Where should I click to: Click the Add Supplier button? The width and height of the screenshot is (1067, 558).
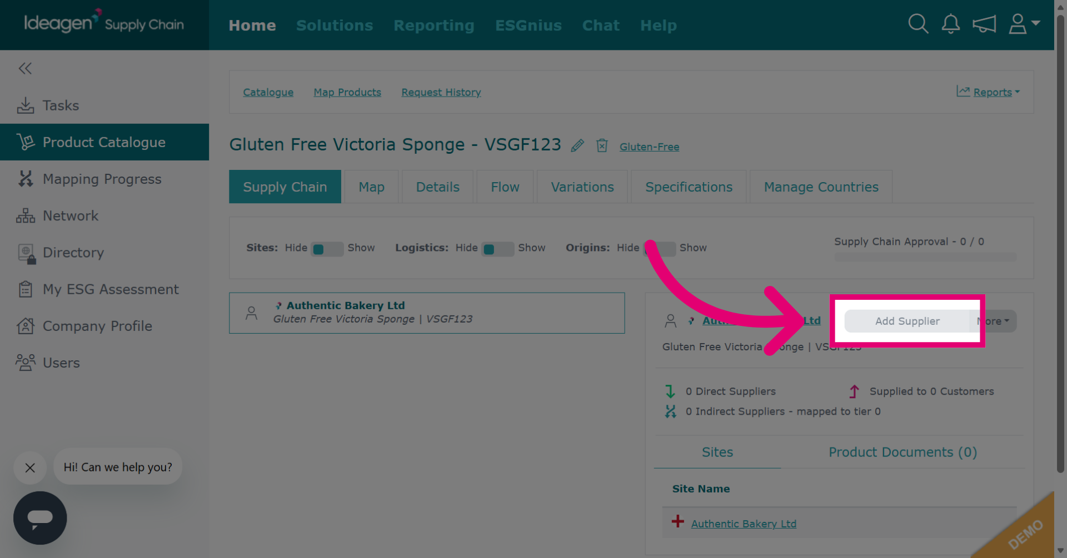[x=907, y=321]
